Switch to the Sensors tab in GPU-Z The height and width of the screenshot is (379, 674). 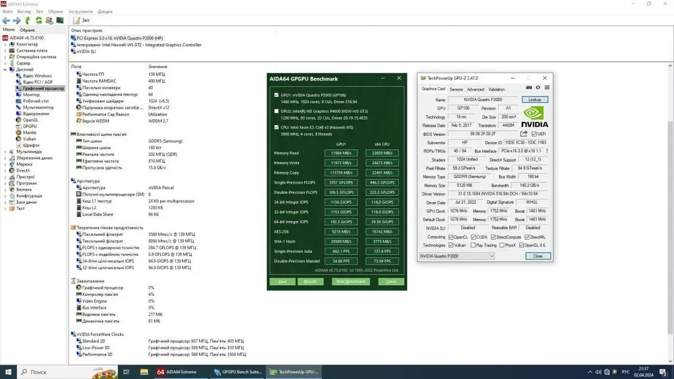tap(456, 89)
